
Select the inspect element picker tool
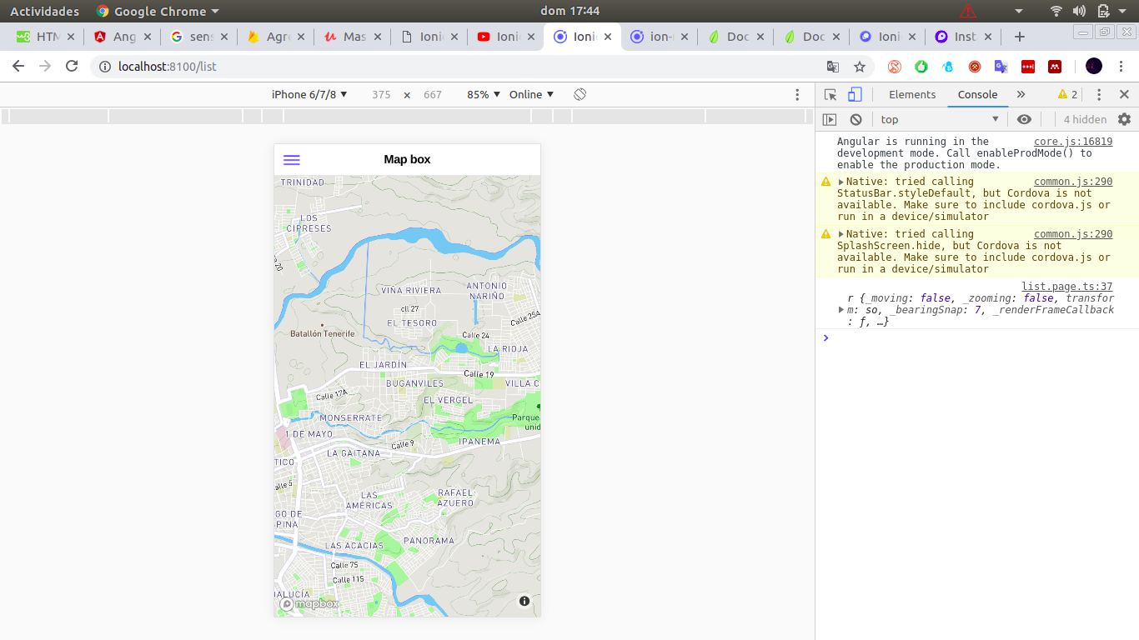coord(830,94)
